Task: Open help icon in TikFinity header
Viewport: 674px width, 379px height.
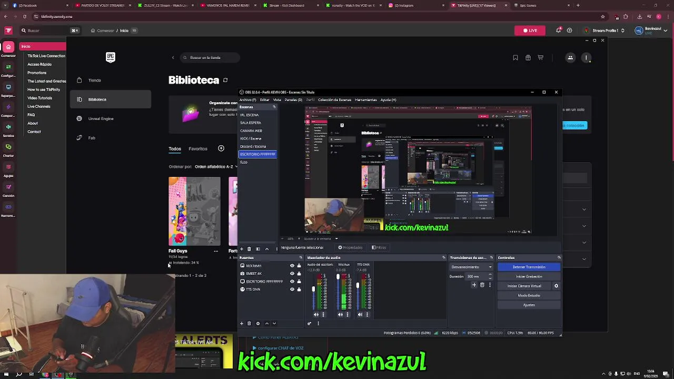Action: coord(569,31)
